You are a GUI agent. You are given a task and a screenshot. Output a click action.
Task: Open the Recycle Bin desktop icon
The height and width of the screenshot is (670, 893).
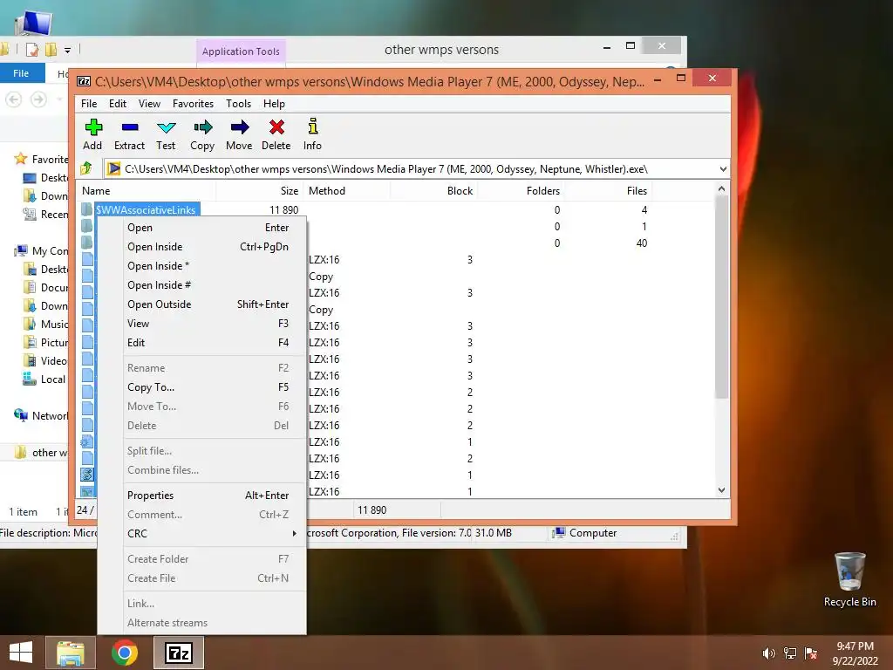tap(849, 579)
